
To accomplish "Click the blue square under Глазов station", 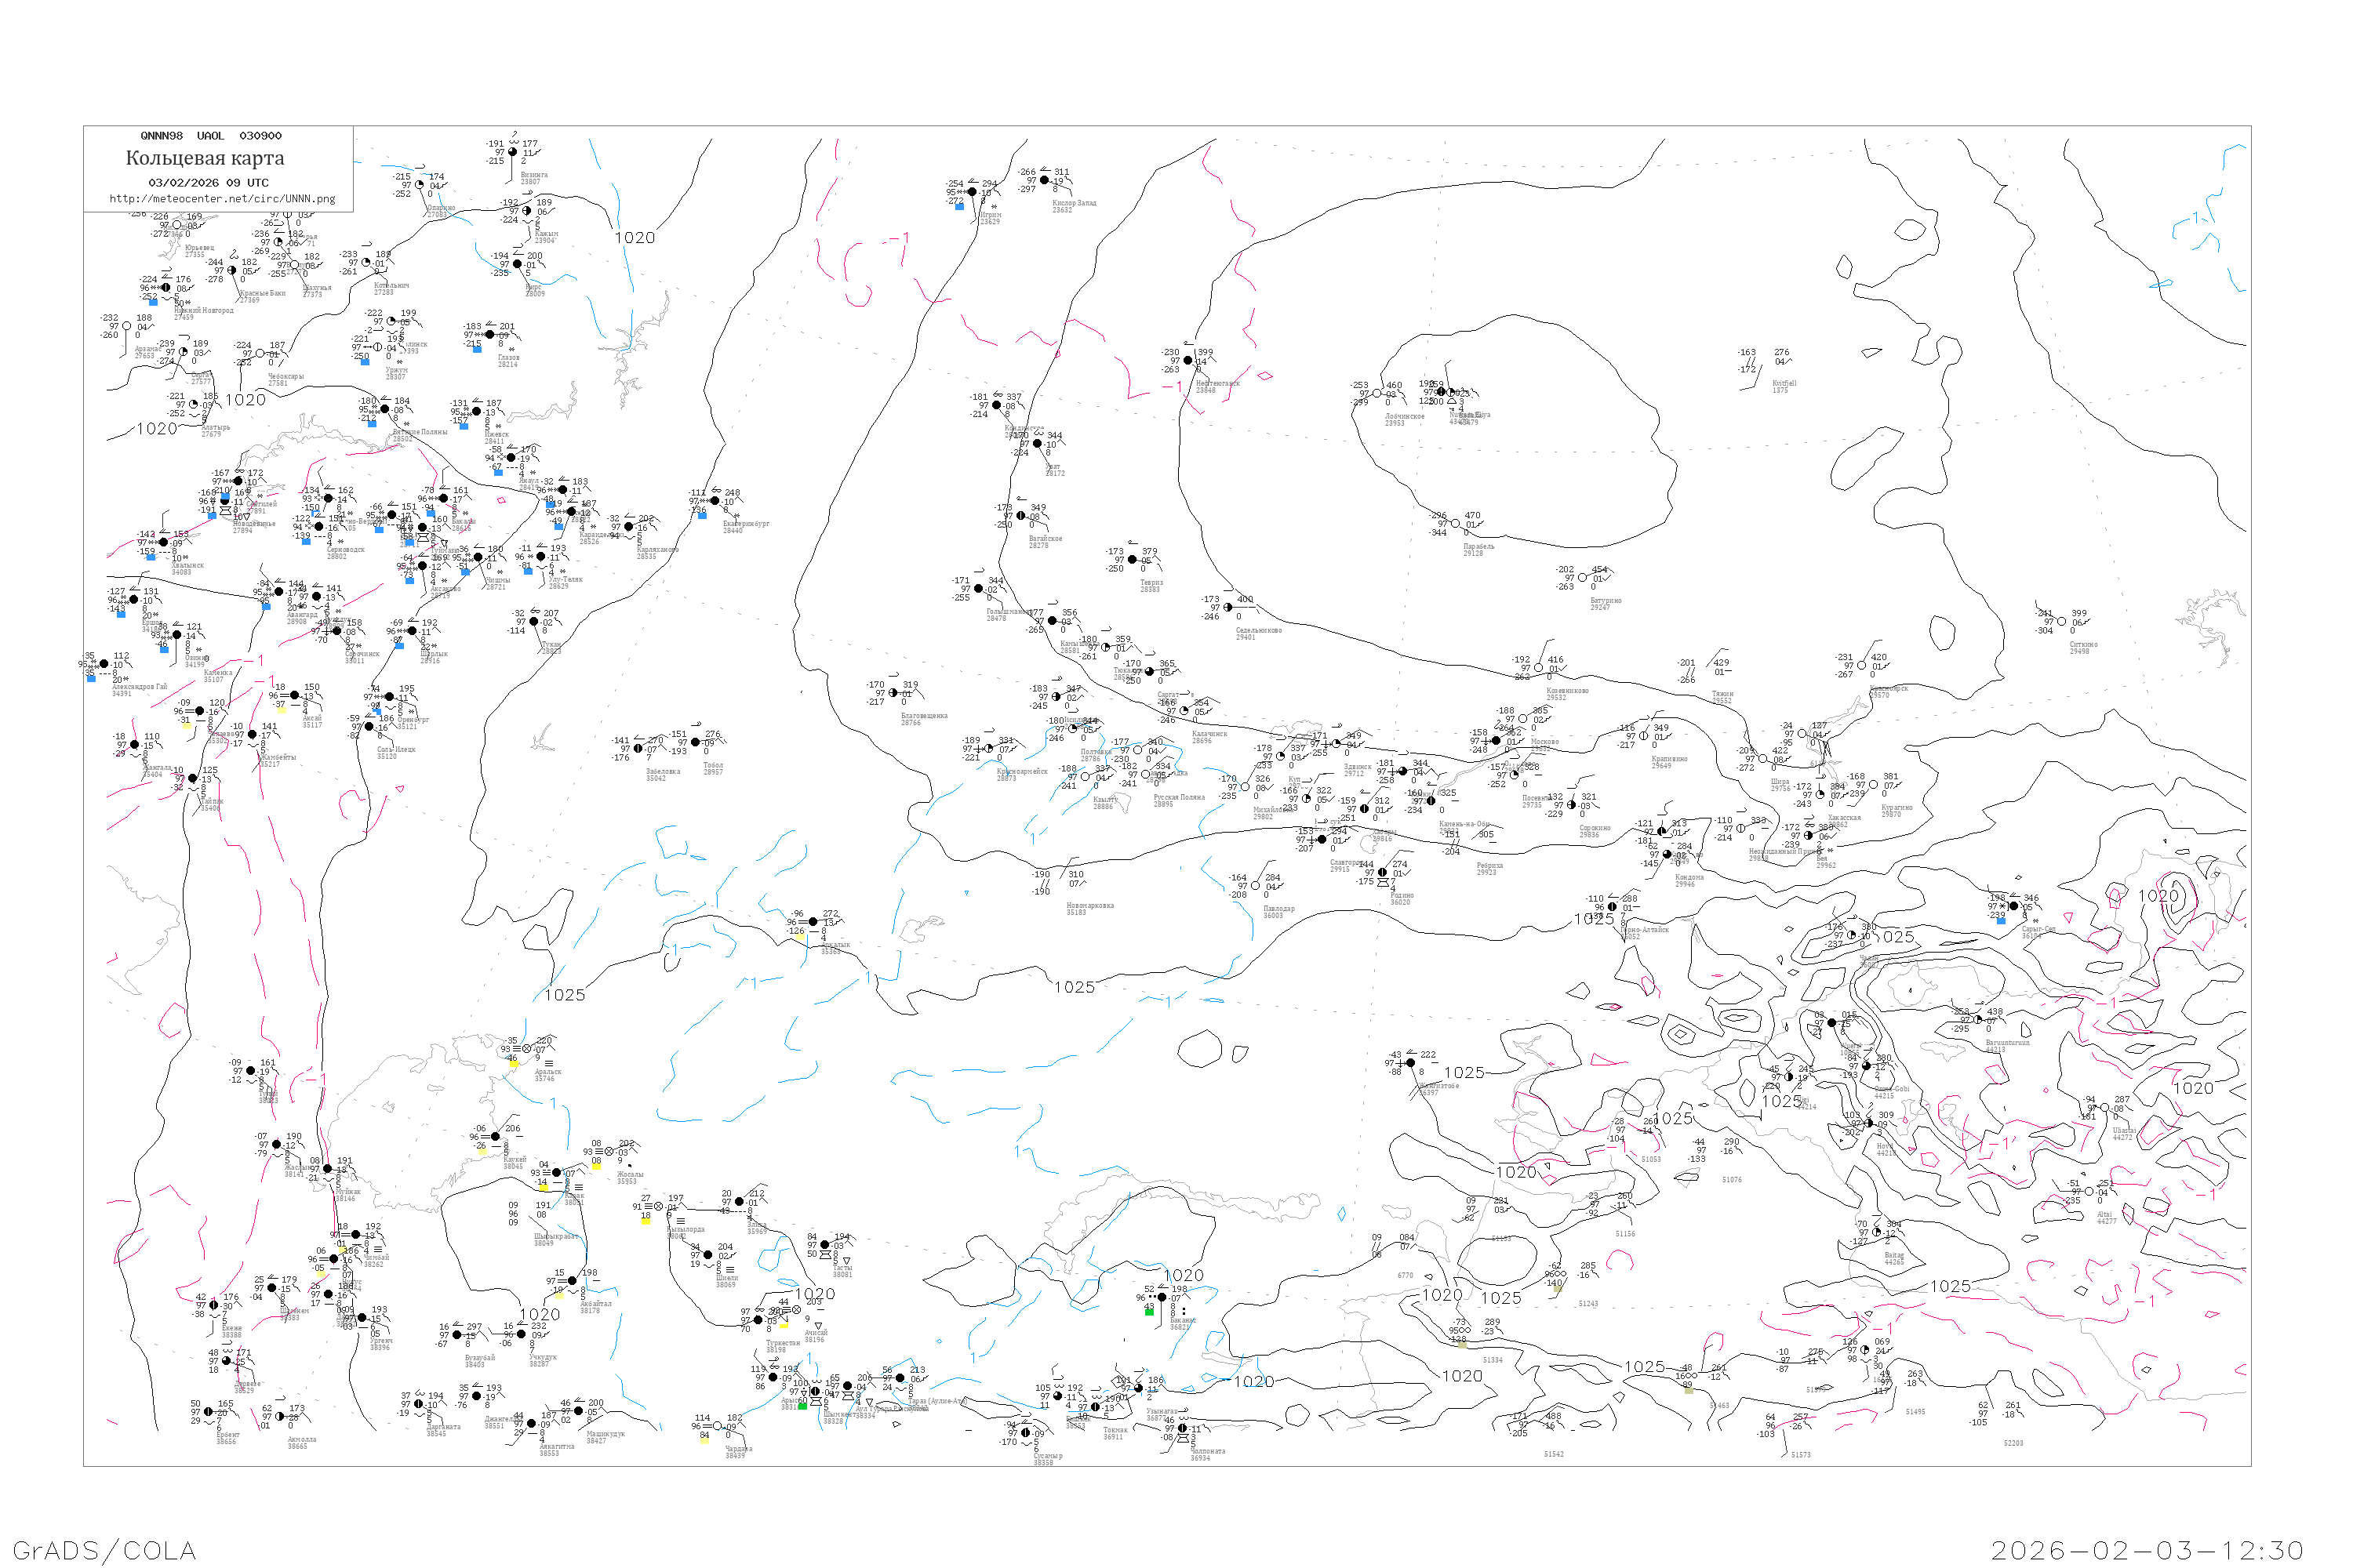I will click(477, 350).
